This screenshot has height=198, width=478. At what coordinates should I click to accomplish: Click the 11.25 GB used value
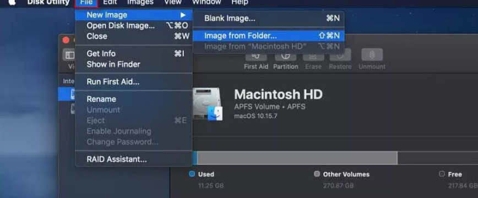[x=211, y=185]
